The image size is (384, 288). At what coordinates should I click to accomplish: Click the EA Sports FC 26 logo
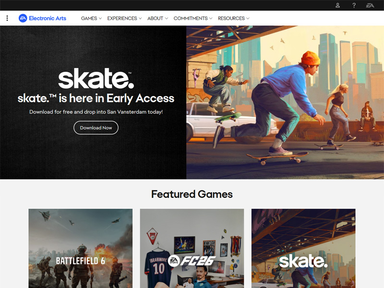tap(192, 261)
